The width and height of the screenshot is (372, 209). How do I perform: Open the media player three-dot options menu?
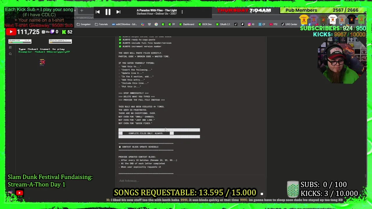click(x=182, y=12)
